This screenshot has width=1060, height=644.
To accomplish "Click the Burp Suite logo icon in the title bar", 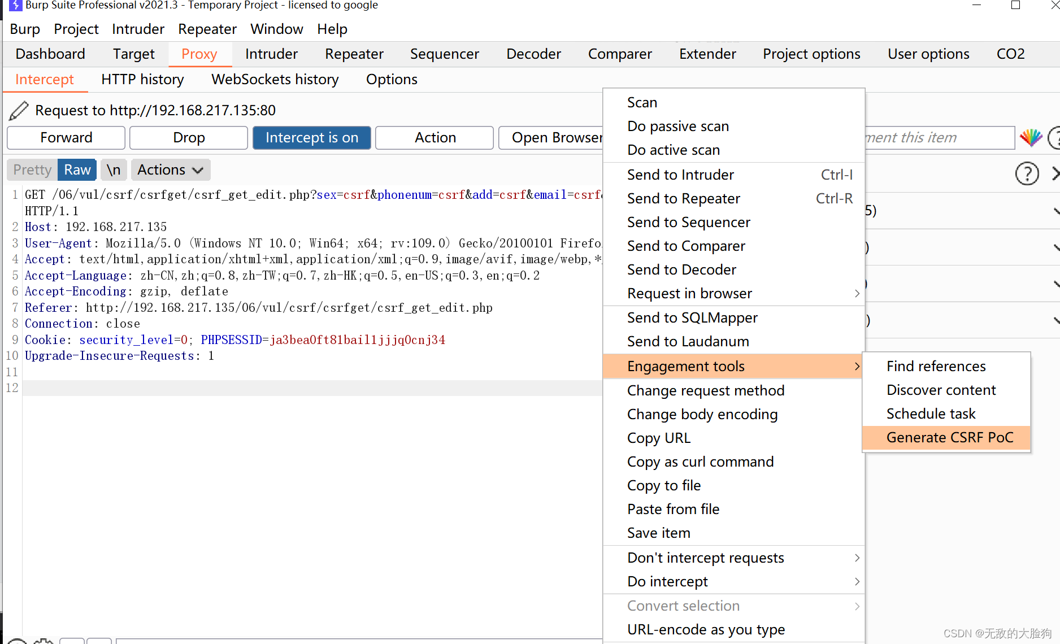I will [x=16, y=5].
